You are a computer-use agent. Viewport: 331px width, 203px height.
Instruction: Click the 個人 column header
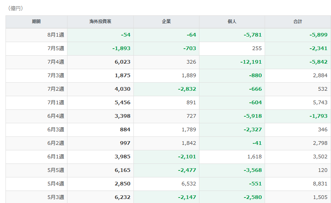coord(232,22)
